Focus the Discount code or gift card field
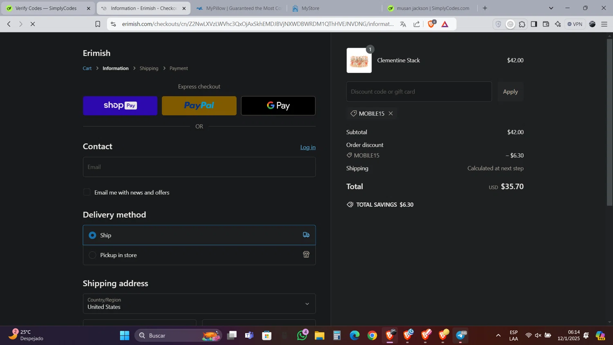Screen dimensions: 613x345 point(419,92)
